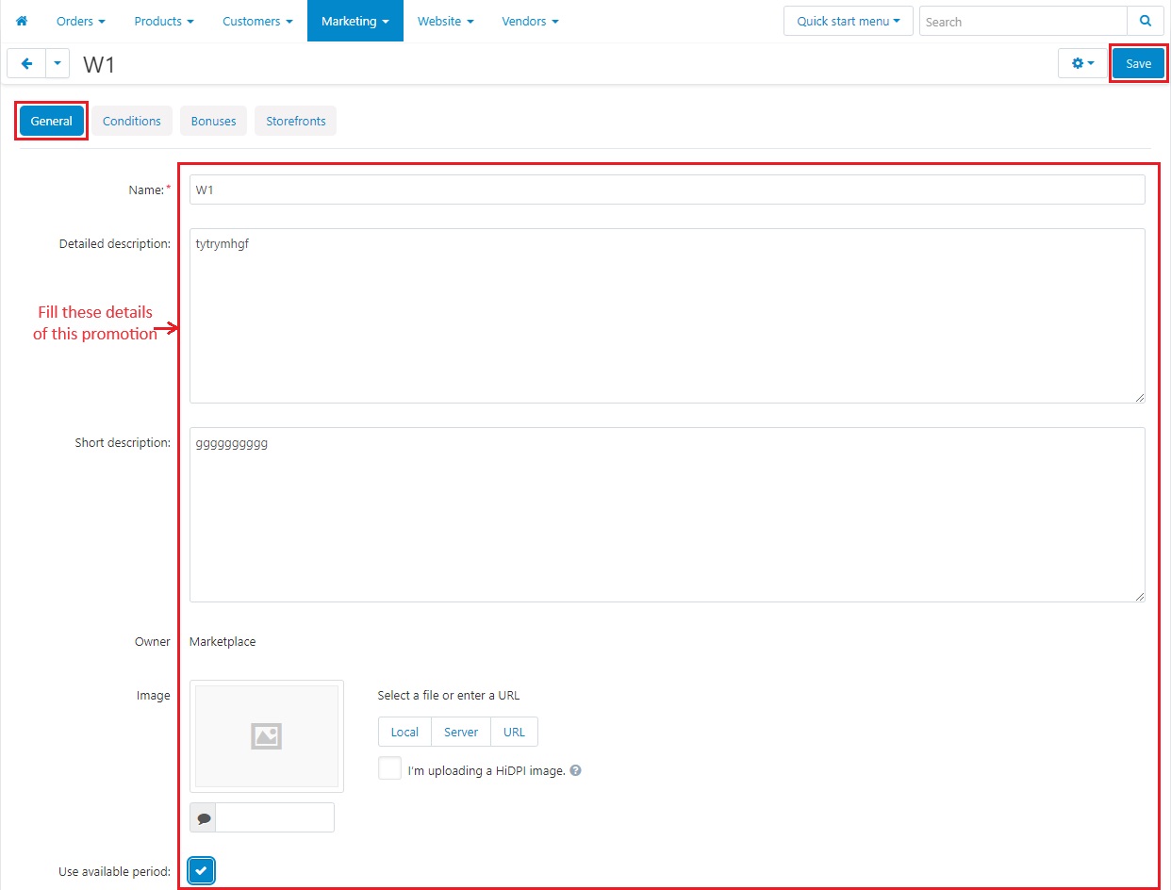Open the Marketing menu

(x=355, y=21)
